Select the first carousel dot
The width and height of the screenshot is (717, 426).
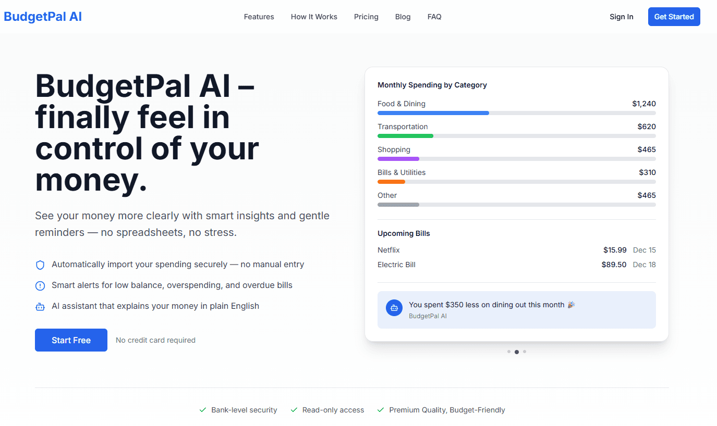[509, 352]
